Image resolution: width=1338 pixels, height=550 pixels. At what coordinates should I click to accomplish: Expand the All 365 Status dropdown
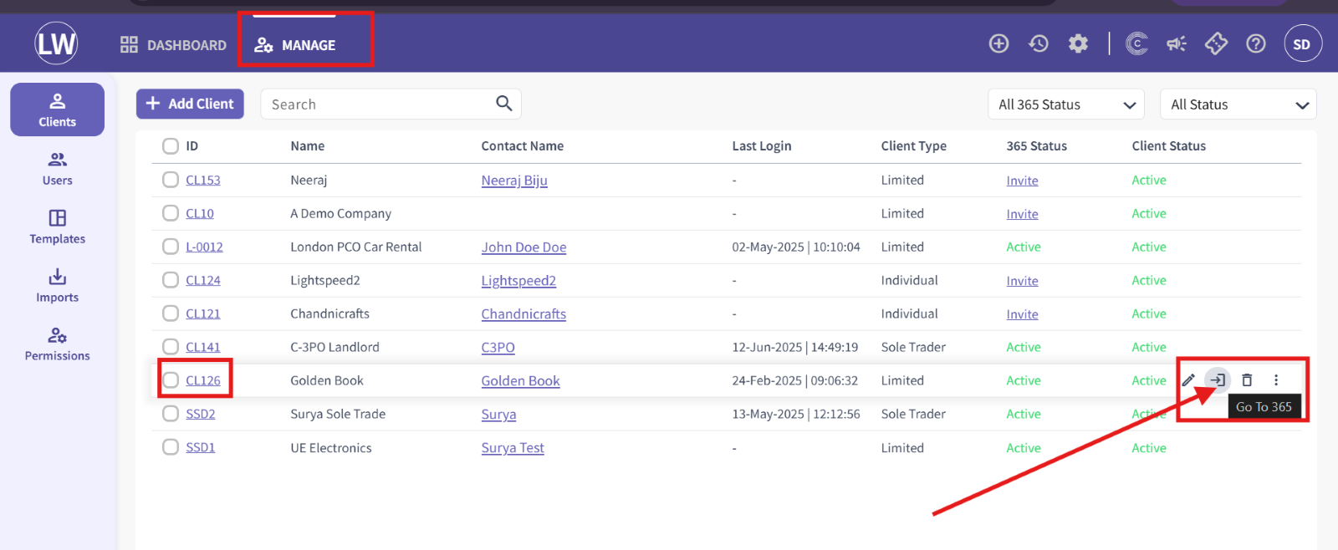(x=1065, y=104)
